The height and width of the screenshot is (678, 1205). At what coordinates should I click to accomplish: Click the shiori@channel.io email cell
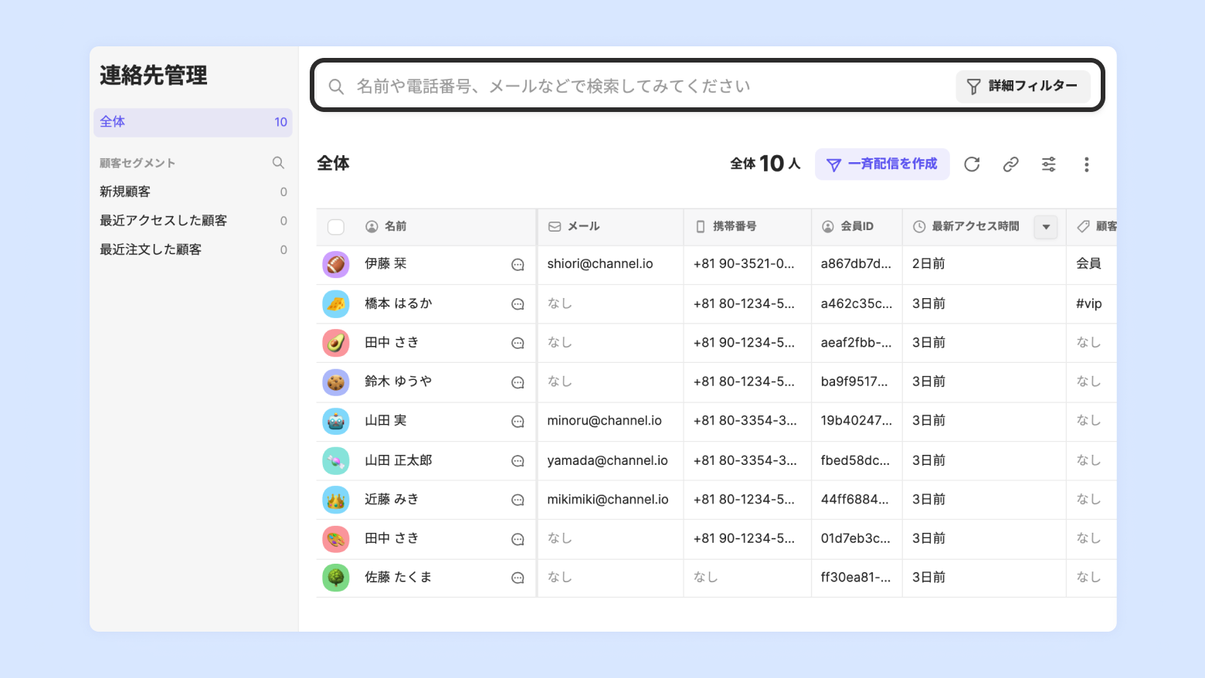coord(600,264)
